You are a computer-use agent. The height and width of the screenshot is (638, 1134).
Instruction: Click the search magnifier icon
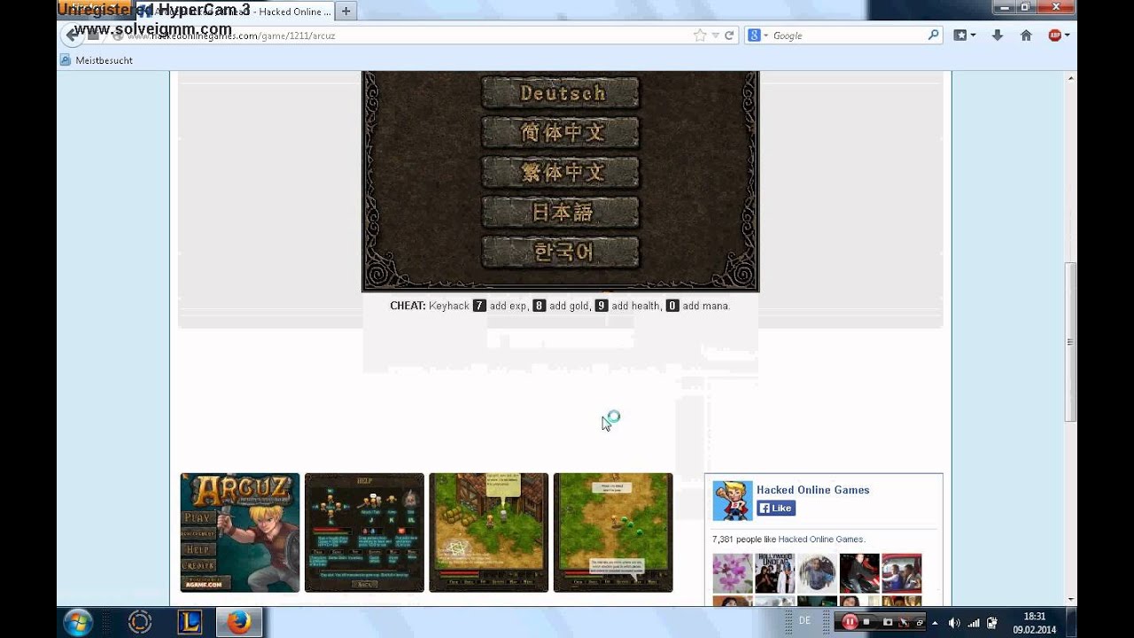point(933,35)
